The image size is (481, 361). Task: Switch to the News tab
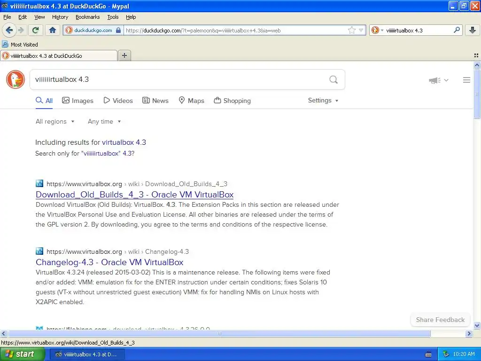[x=155, y=101]
